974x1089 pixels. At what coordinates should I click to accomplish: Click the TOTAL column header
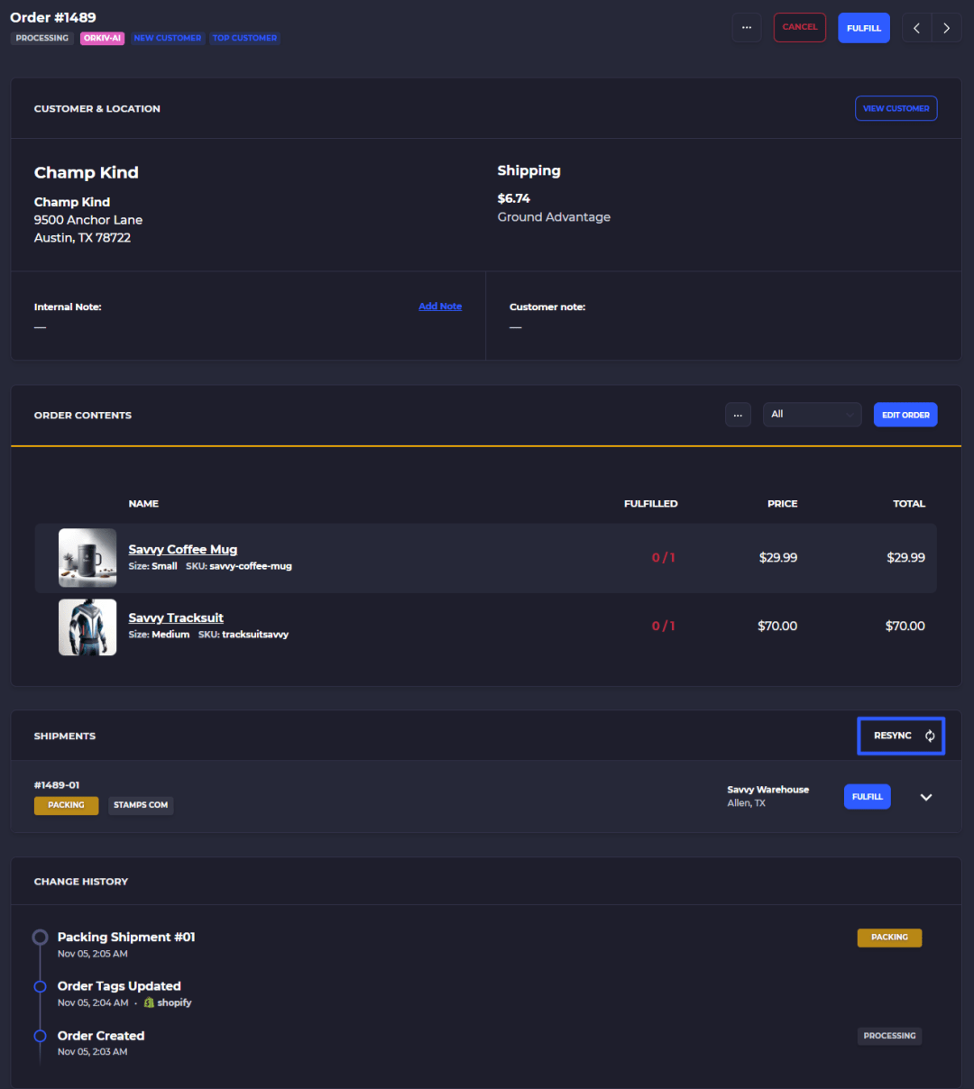click(909, 504)
